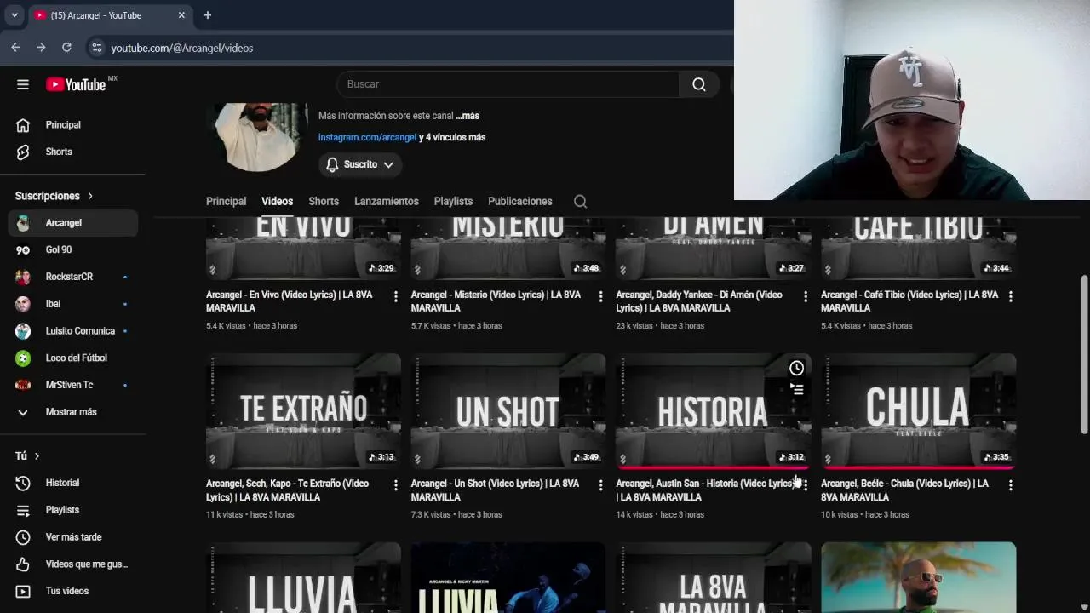Go forward in the browser
This screenshot has height=613, width=1090.
coord(41,48)
